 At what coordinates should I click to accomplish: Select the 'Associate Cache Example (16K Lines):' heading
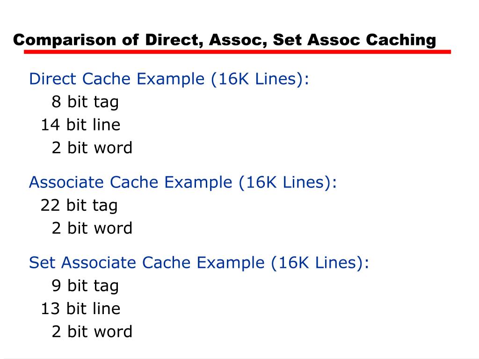[x=183, y=183]
